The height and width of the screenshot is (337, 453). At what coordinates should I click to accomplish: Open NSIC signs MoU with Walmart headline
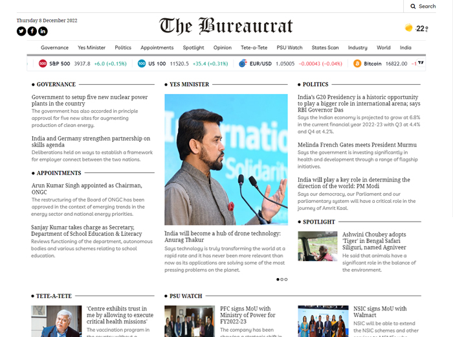[380, 312]
